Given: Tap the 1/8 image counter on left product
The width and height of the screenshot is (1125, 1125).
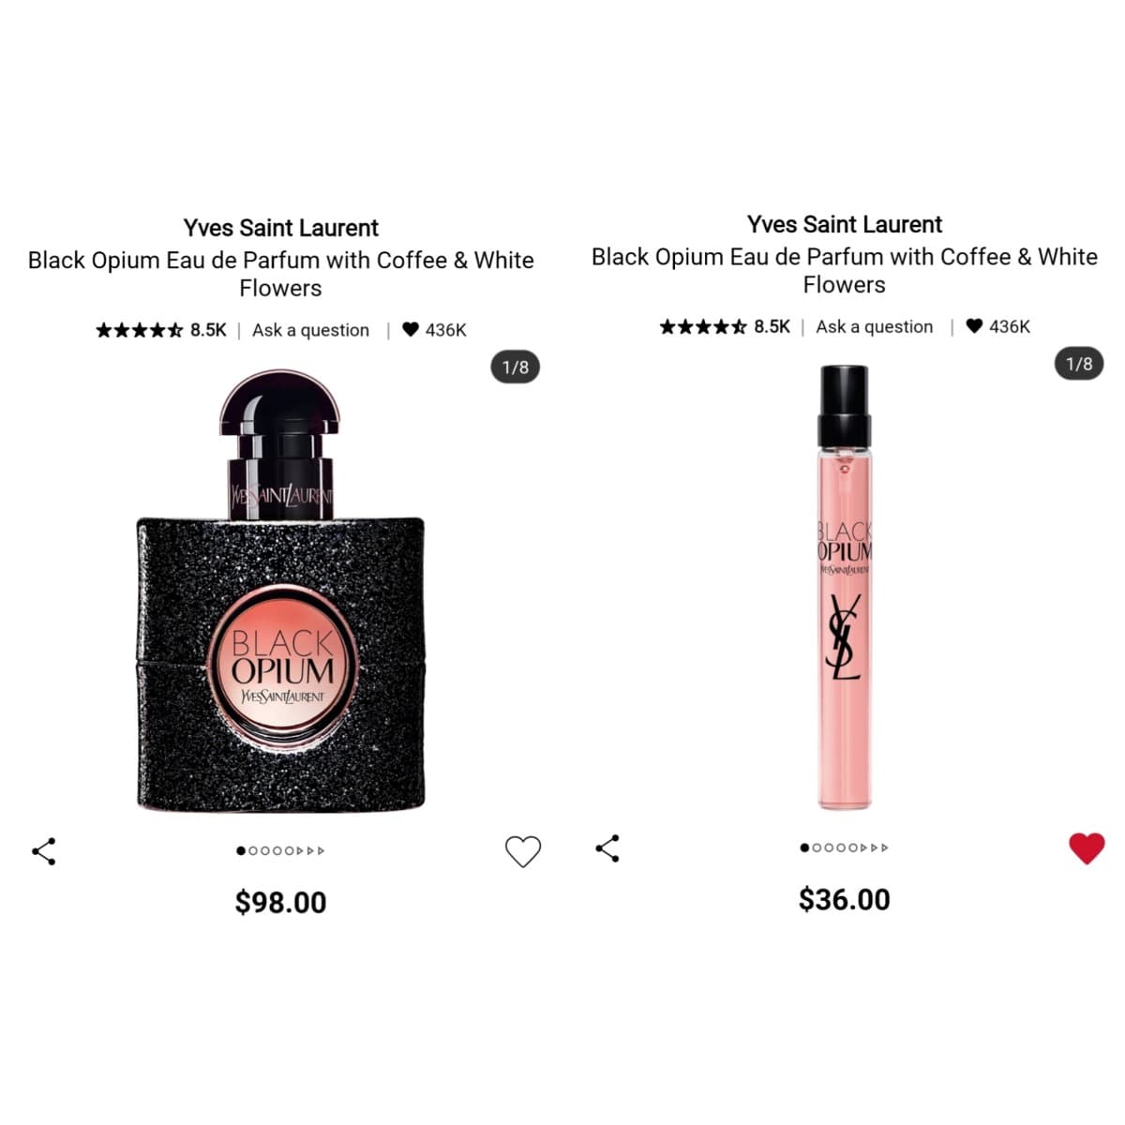Looking at the screenshot, I should click(516, 367).
